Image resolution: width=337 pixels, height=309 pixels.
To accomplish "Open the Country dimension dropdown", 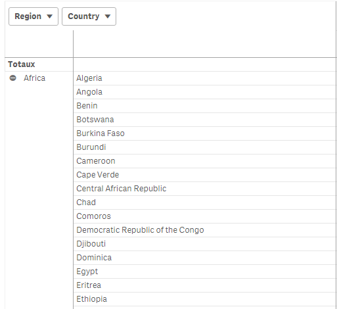I will 89,16.
